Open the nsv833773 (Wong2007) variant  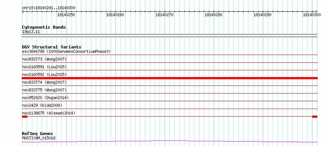click(x=44, y=59)
